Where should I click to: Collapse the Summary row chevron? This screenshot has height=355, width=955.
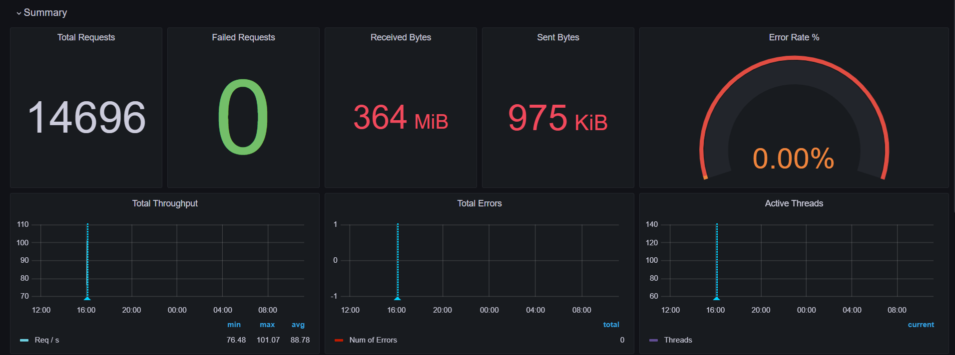click(19, 13)
